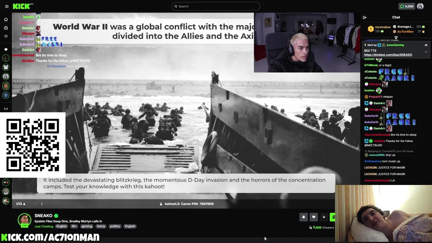Viewport: 432px width, 243px height.
Task: Open the hamburger menu beside Kick logo
Action: pos(7,6)
